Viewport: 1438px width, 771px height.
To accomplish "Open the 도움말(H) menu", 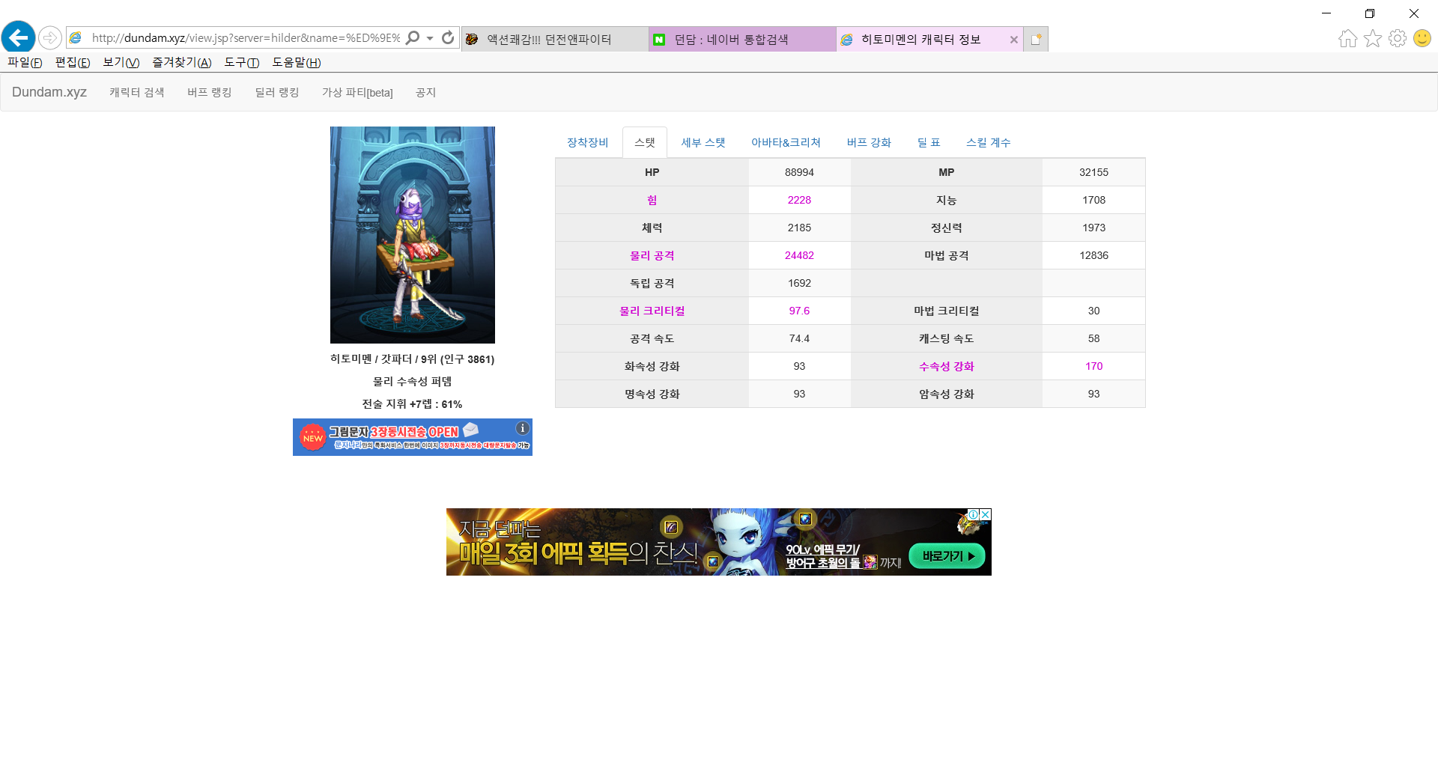I will coord(297,62).
